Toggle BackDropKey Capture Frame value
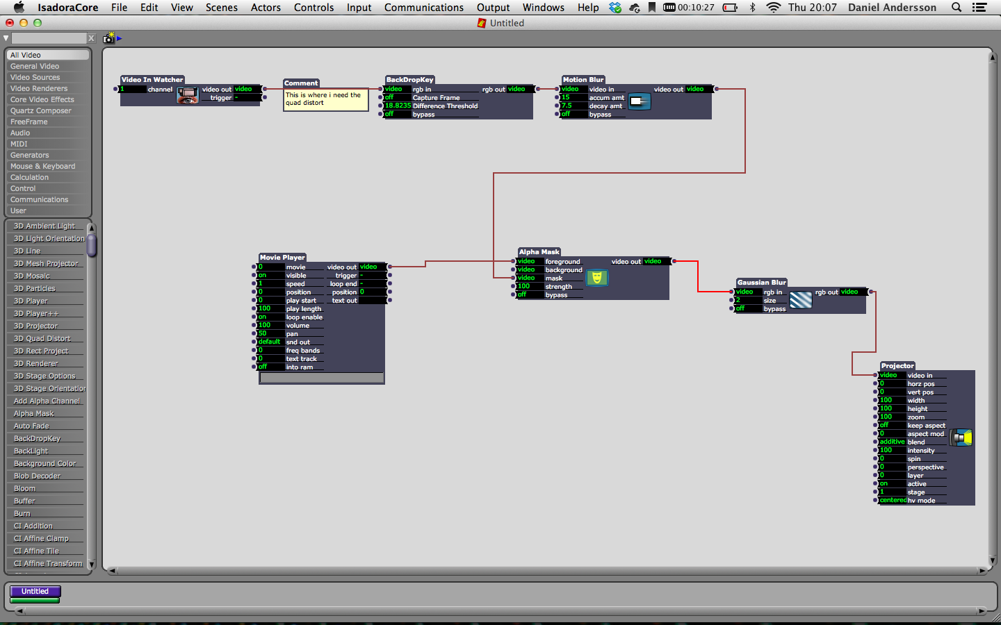This screenshot has width=1001, height=625. (398, 98)
